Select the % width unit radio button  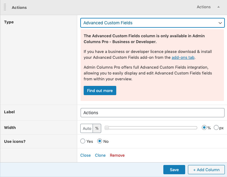[x=204, y=128]
